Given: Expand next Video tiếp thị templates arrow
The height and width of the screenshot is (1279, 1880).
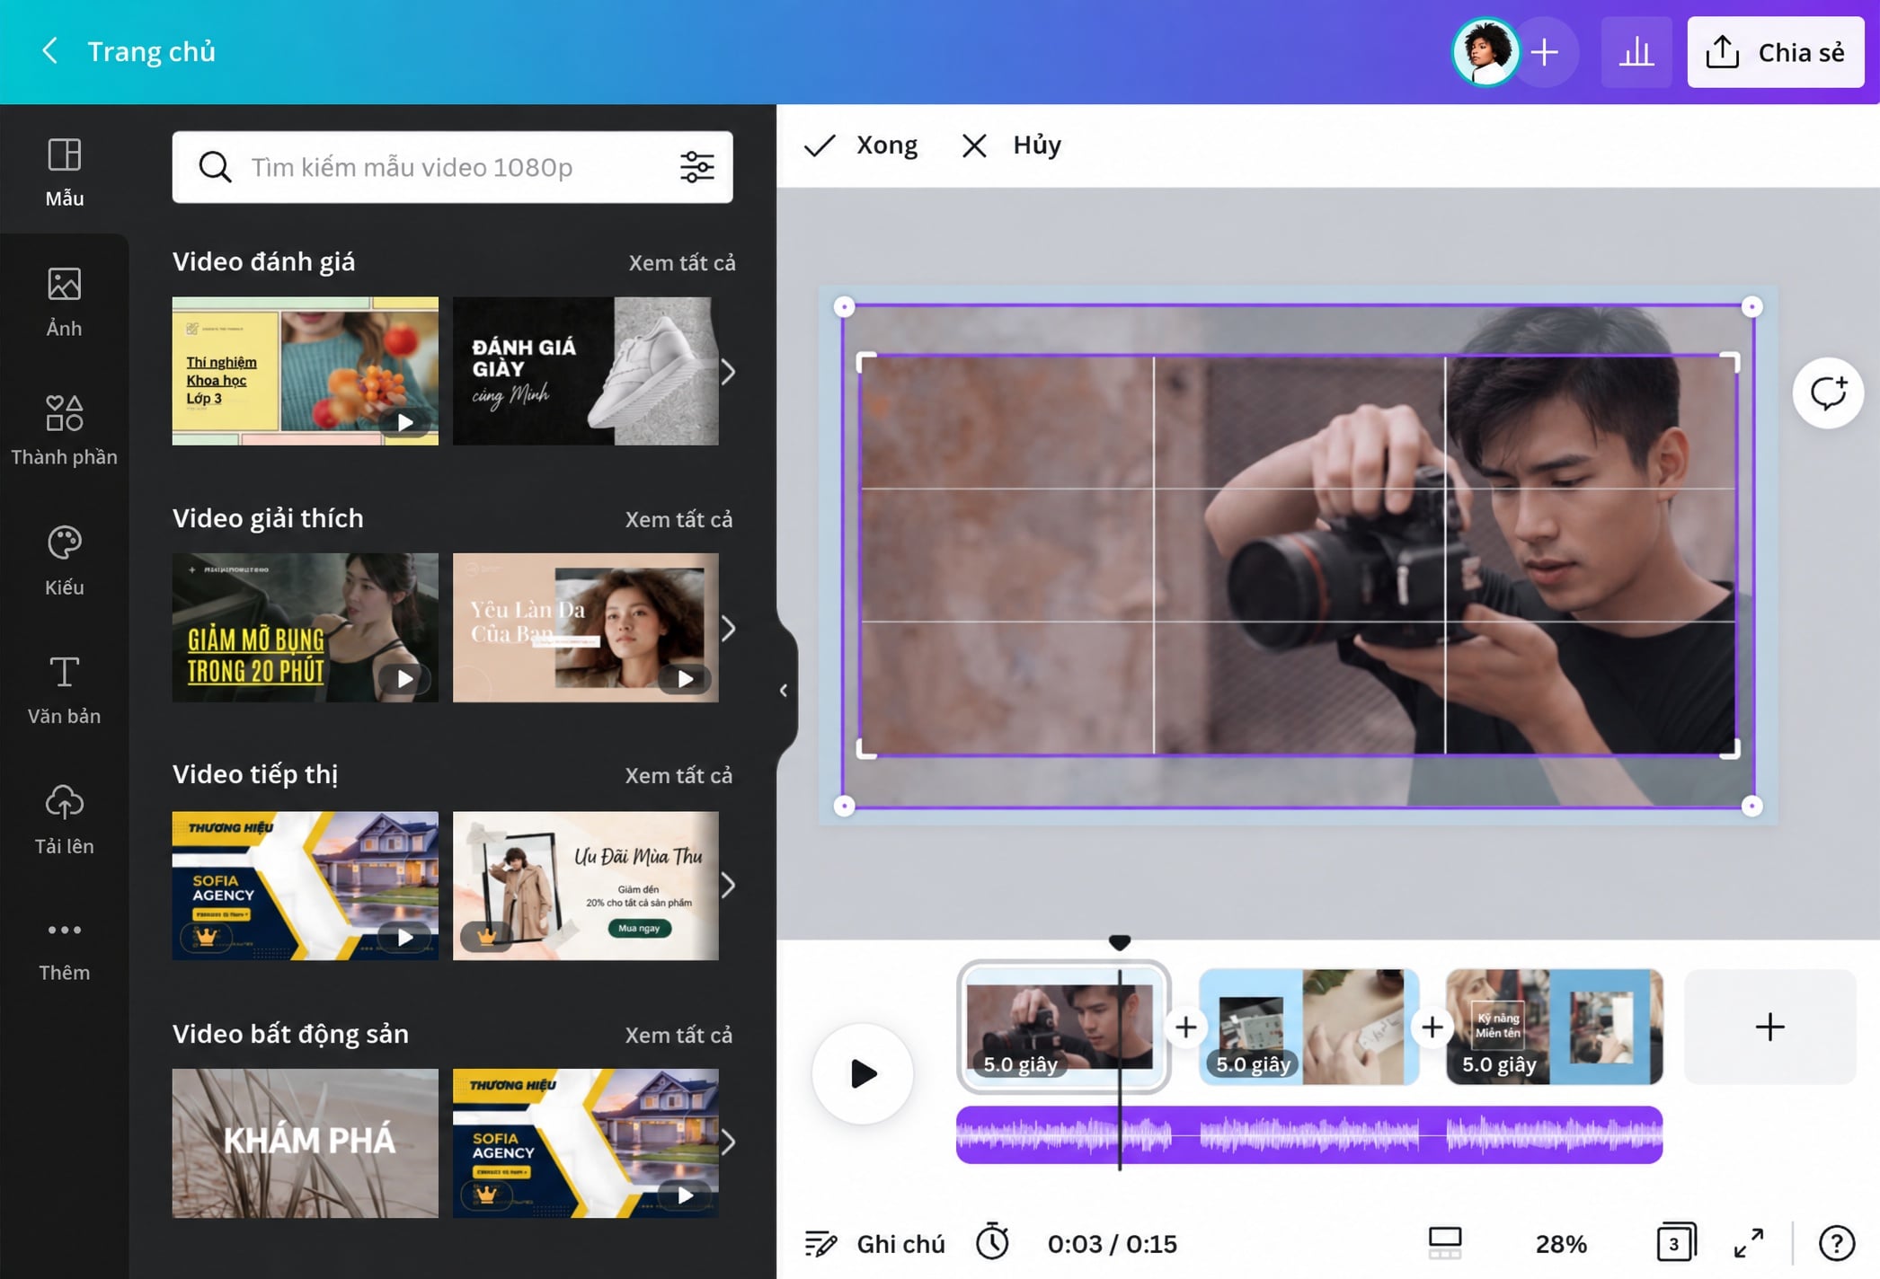Looking at the screenshot, I should tap(728, 886).
